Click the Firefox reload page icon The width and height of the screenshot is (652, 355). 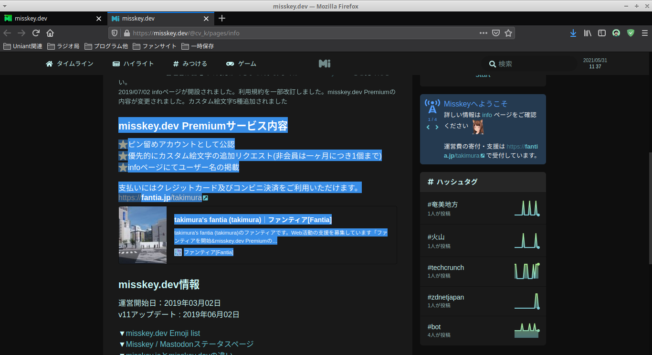(x=36, y=33)
